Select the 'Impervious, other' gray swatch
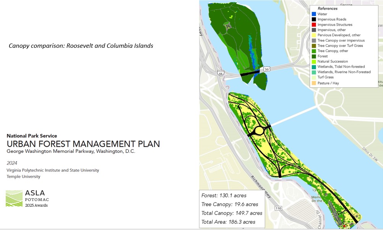383x230 pixels. 314,30
